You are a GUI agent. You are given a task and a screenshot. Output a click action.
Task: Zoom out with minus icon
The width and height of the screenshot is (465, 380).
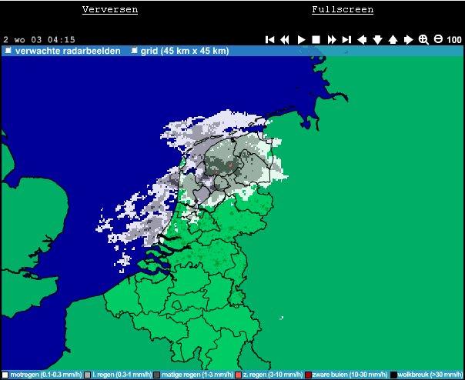438,38
